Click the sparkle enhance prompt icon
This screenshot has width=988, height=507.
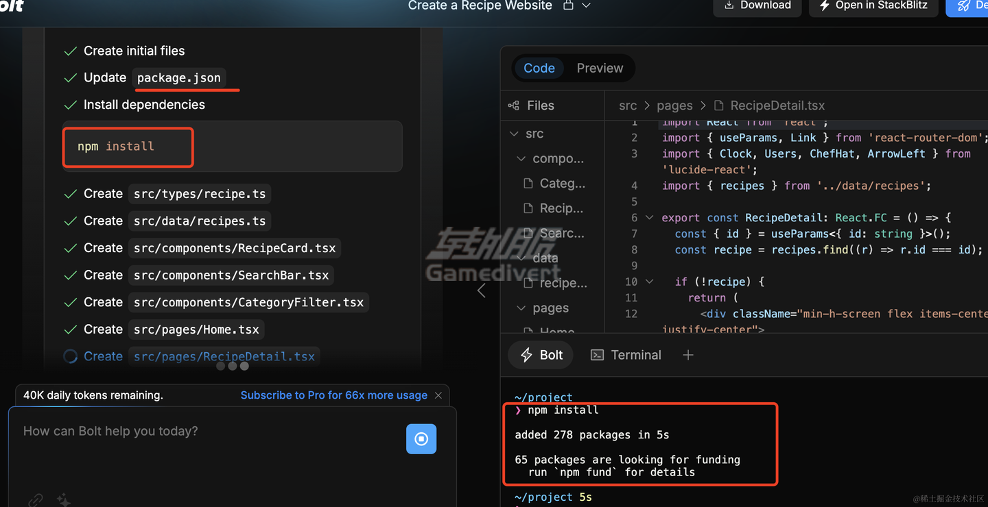point(64,500)
